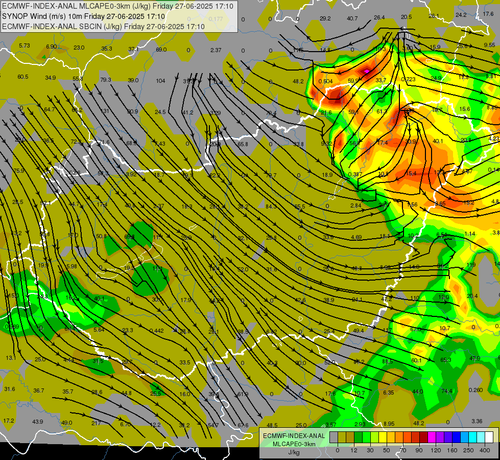Select the map value 0.504
This screenshot has height=460, width=500.
tap(325, 81)
